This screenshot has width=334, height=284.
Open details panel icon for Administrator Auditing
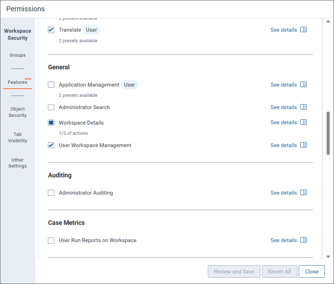pos(303,193)
